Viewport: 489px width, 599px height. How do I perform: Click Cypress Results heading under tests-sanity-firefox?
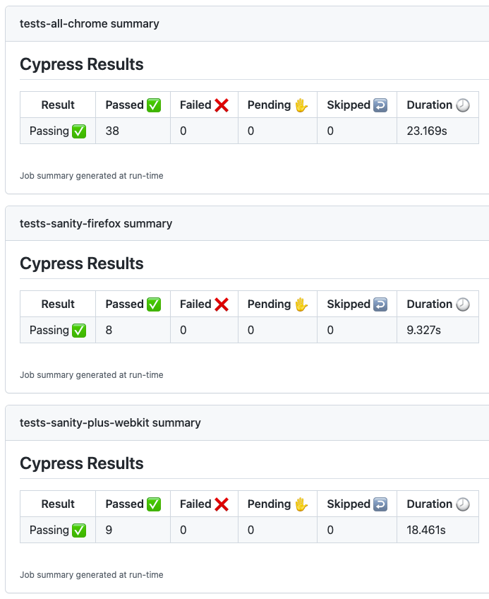pyautogui.click(x=82, y=264)
